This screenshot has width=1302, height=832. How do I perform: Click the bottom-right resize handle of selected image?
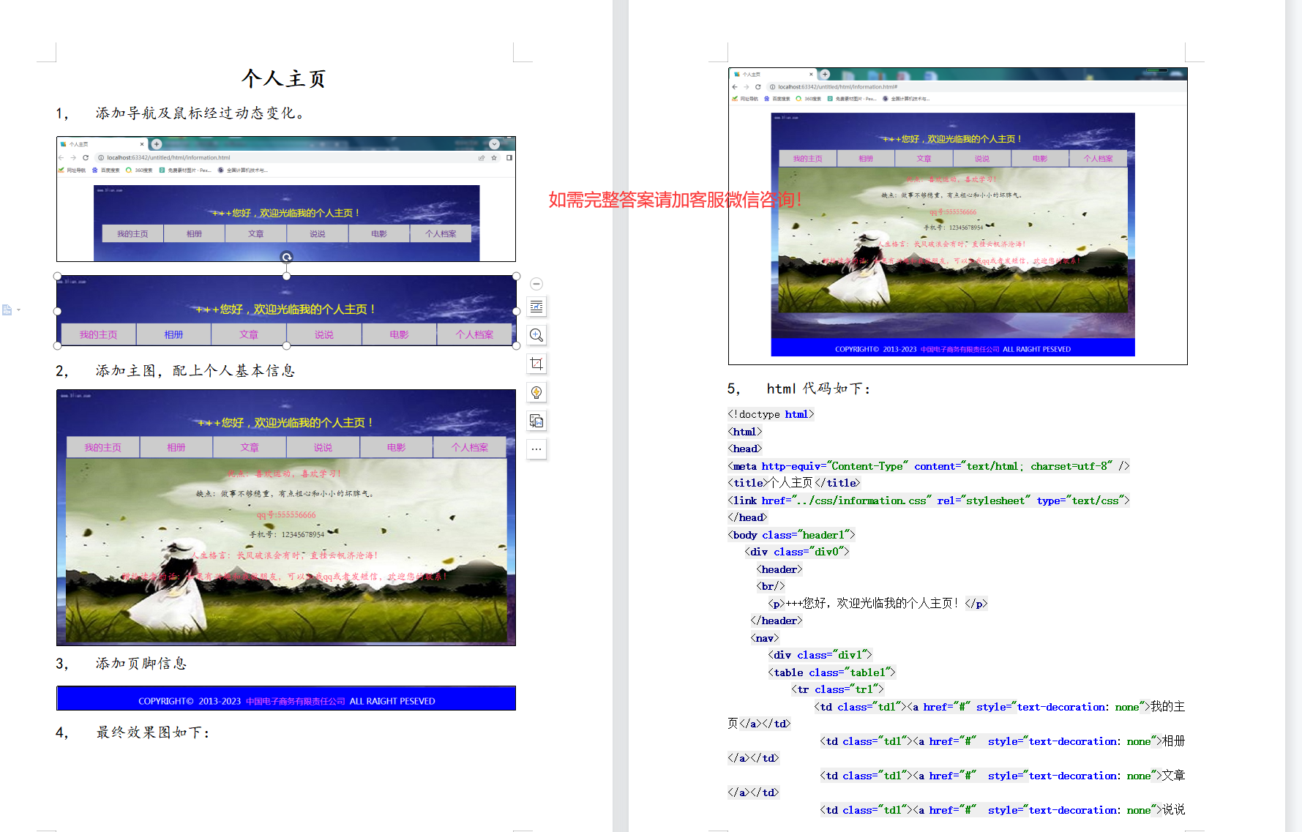[x=516, y=345]
